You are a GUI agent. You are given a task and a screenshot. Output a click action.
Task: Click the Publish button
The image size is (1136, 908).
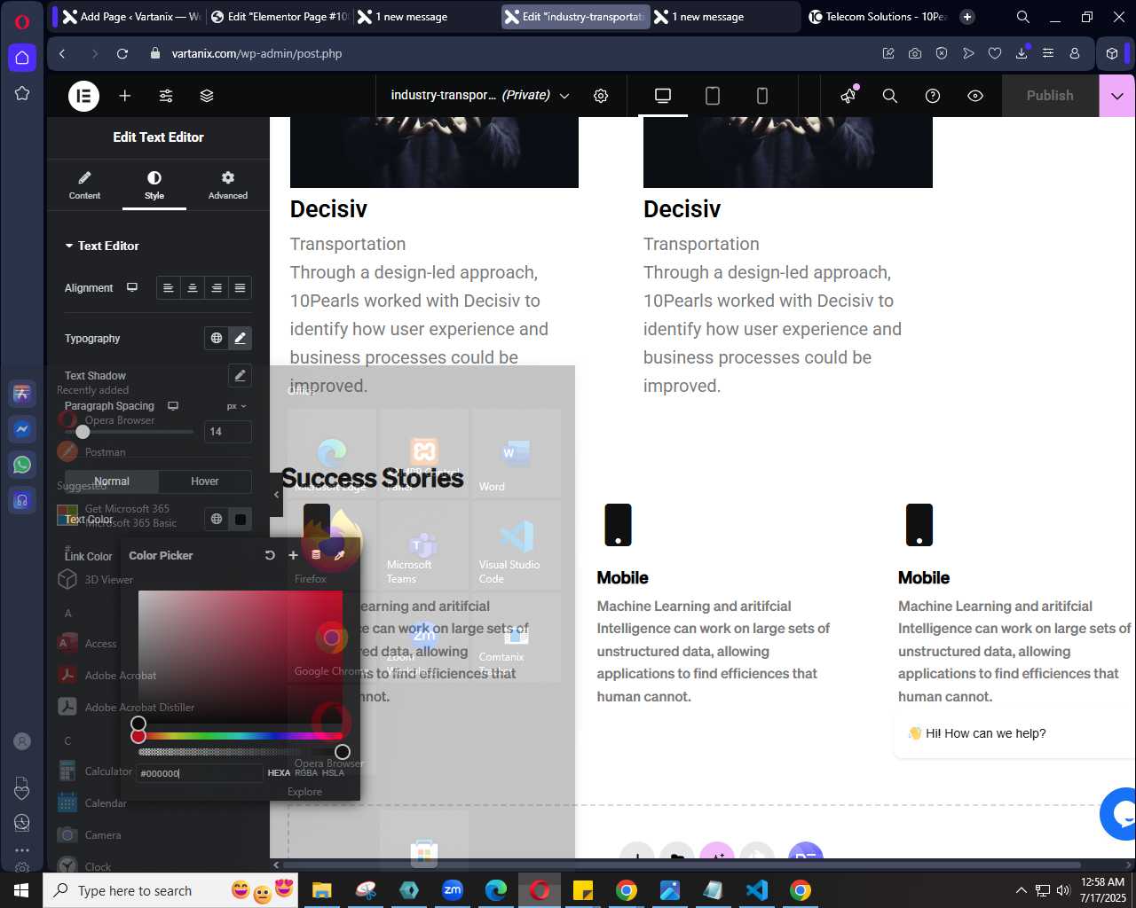(1050, 96)
